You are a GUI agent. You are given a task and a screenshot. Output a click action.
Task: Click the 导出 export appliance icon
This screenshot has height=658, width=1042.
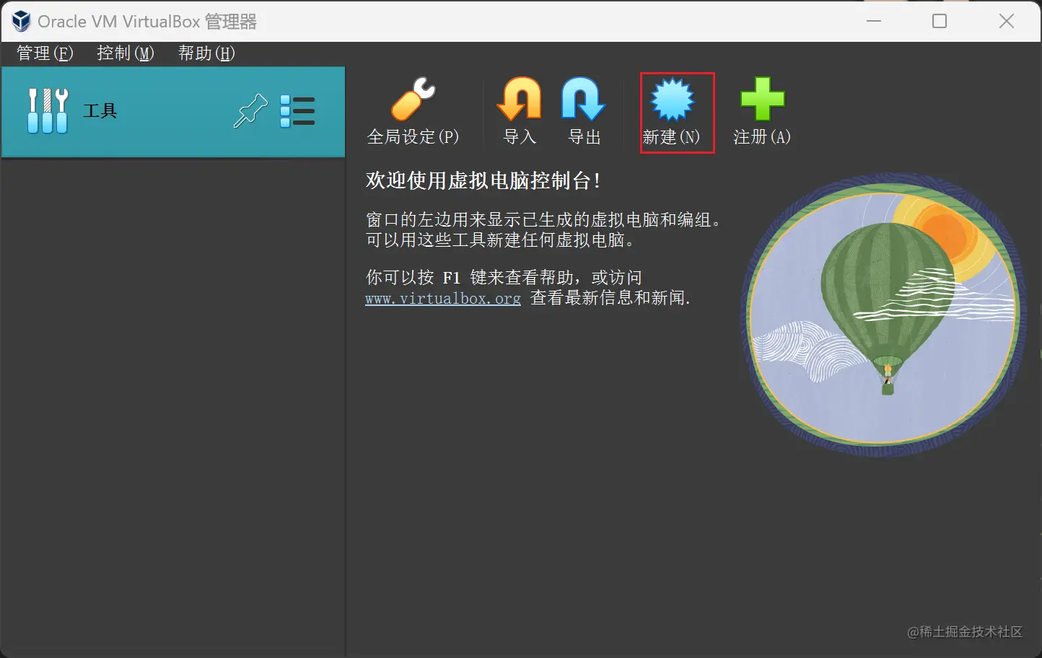click(584, 99)
